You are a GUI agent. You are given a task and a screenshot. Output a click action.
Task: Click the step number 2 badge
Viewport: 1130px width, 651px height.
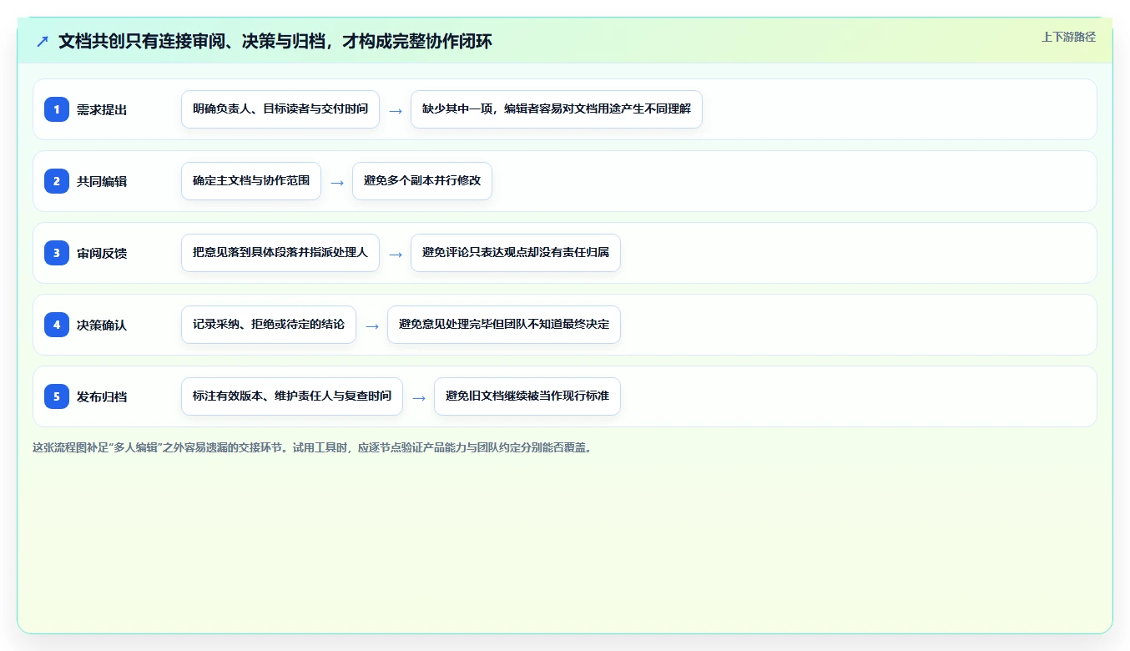tap(57, 181)
